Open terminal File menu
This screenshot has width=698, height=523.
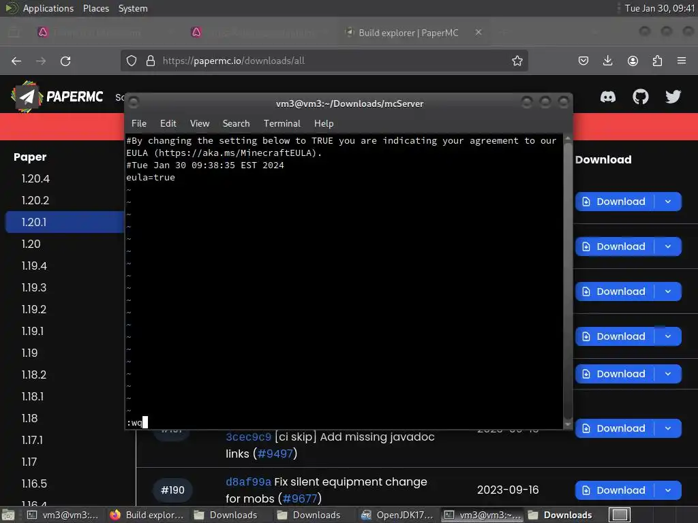click(139, 124)
